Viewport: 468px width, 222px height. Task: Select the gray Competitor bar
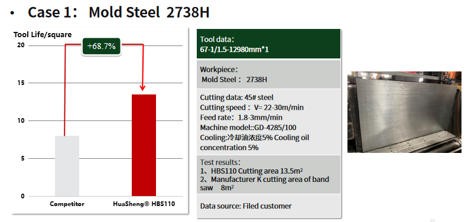coord(67,166)
